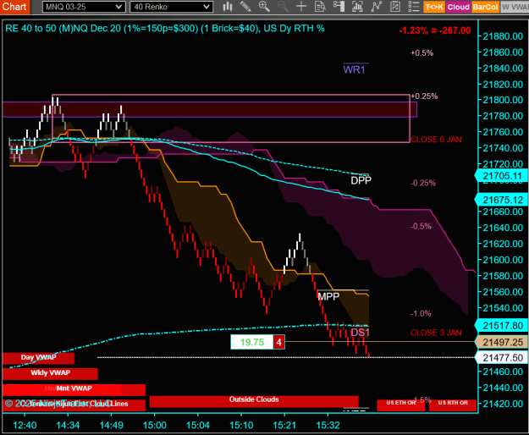This screenshot has height=435, width=529.
Task: Activate the zoom in magnifier
Action: pyautogui.click(x=264, y=7)
